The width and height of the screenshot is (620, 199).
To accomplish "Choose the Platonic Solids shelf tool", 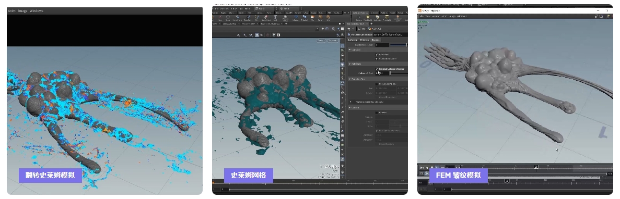I will pos(286,18).
